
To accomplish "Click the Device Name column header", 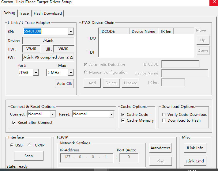I will click(x=144, y=32).
